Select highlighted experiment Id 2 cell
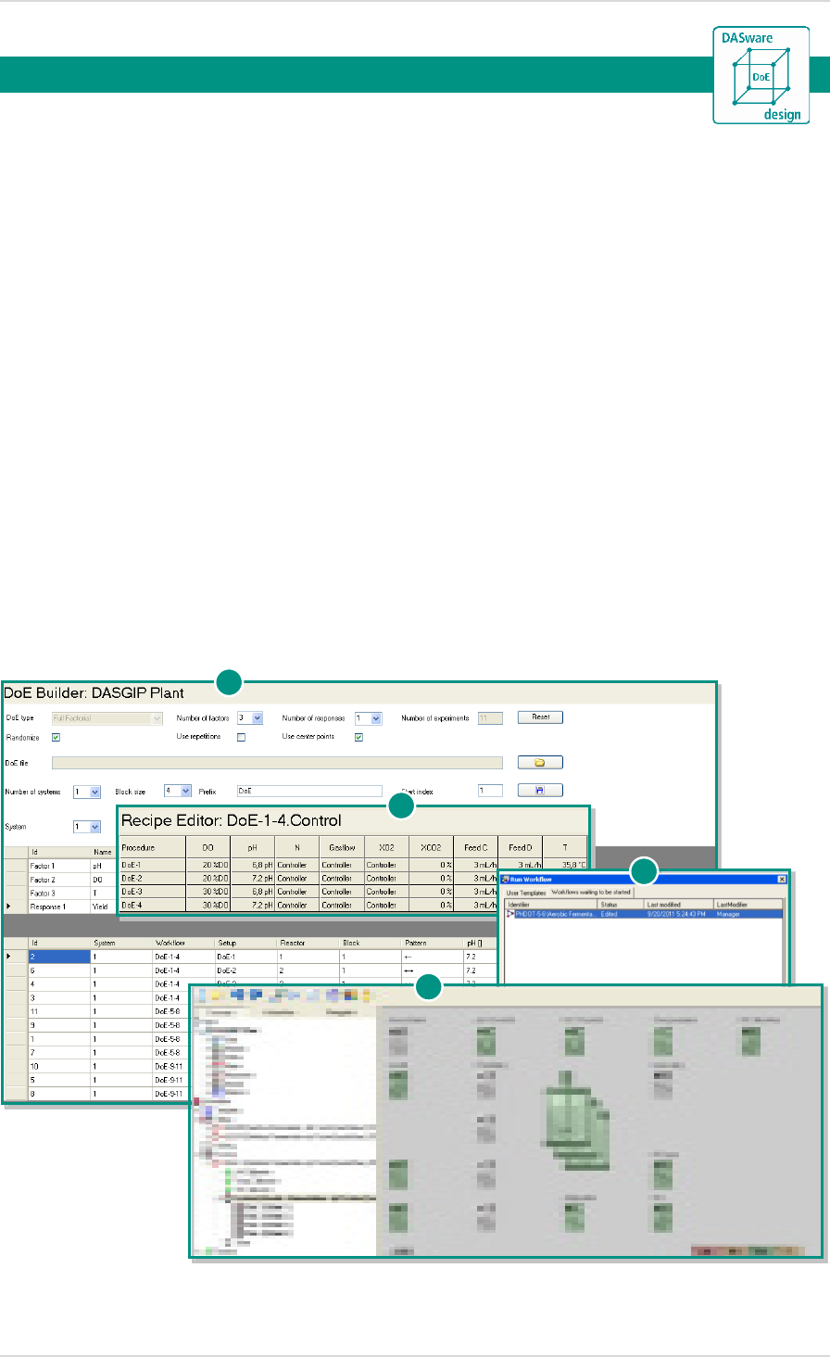 point(59,956)
